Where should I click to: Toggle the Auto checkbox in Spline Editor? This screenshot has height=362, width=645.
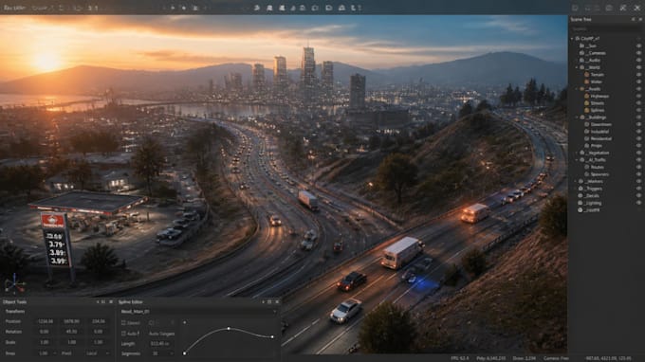123,334
